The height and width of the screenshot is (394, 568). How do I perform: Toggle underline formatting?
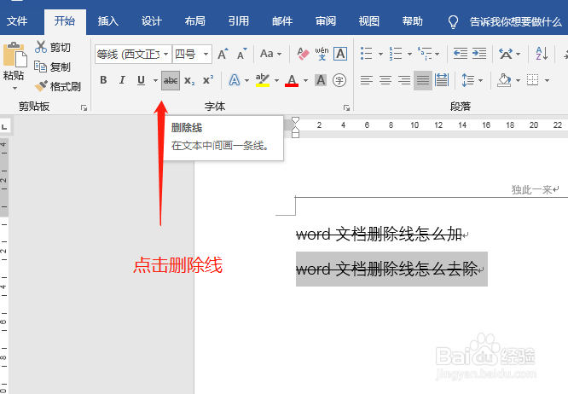(x=142, y=80)
